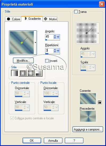This screenshot has height=146, width=106.
Task: Enable the Trama checkbox
Action: point(76,12)
